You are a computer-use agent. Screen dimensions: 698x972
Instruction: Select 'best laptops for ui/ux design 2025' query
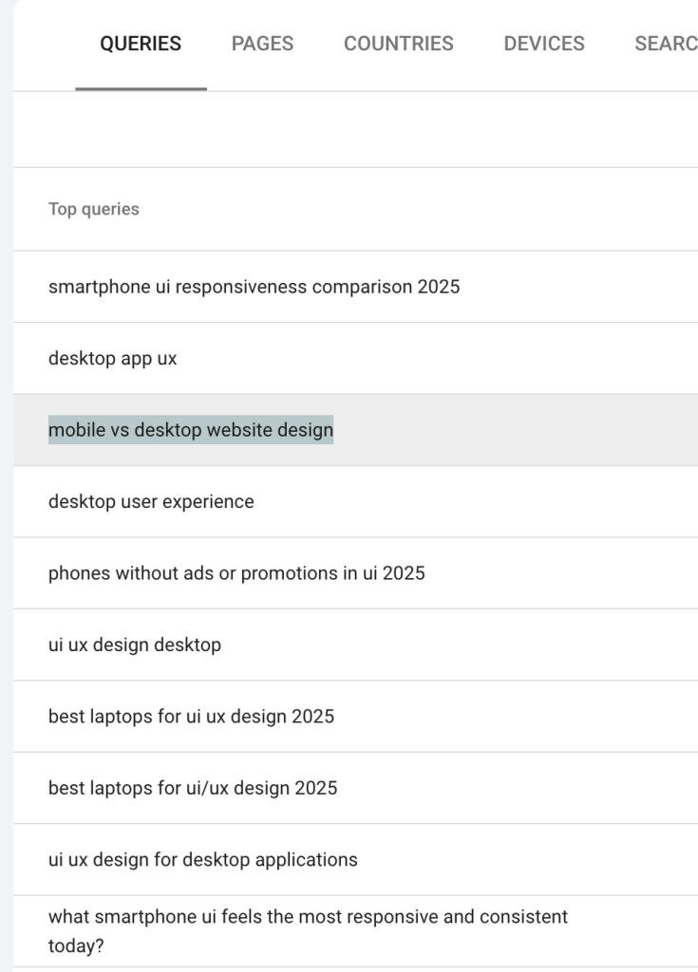tap(355, 788)
